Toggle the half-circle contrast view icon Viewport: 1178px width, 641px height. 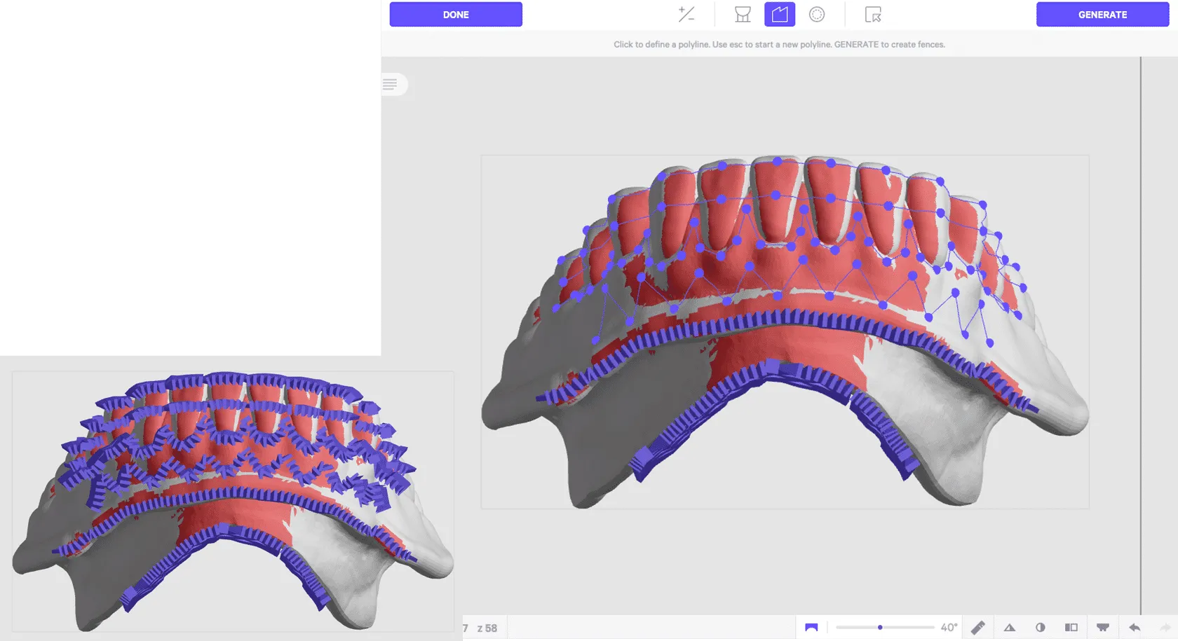tap(1041, 628)
